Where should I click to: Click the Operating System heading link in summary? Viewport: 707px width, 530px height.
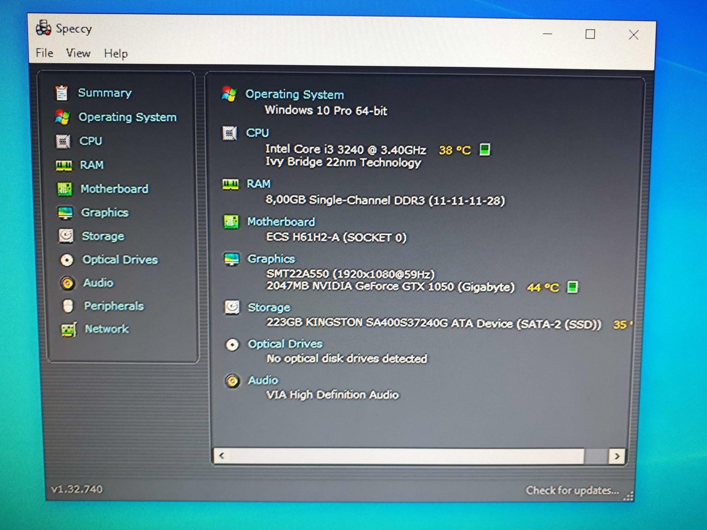point(295,95)
